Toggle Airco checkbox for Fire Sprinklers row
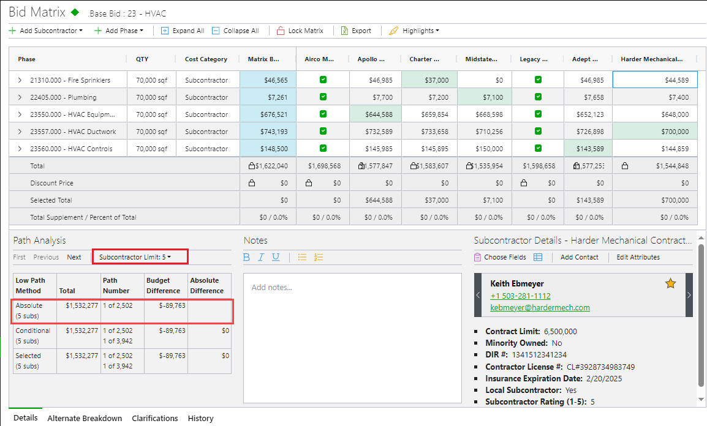 click(323, 80)
